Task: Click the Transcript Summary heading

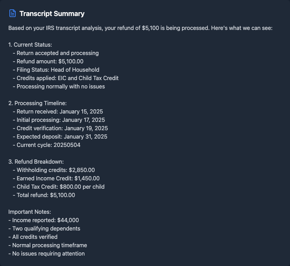Action: pyautogui.click(x=52, y=14)
